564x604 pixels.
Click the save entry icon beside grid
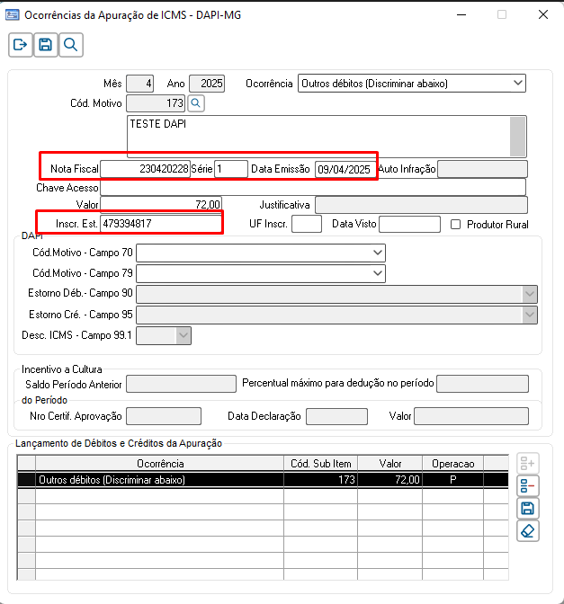tap(528, 509)
